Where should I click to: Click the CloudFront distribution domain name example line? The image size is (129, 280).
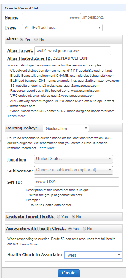pos(60,71)
